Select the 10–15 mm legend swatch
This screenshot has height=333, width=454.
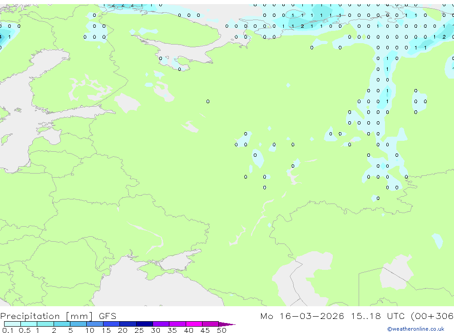coord(95,324)
